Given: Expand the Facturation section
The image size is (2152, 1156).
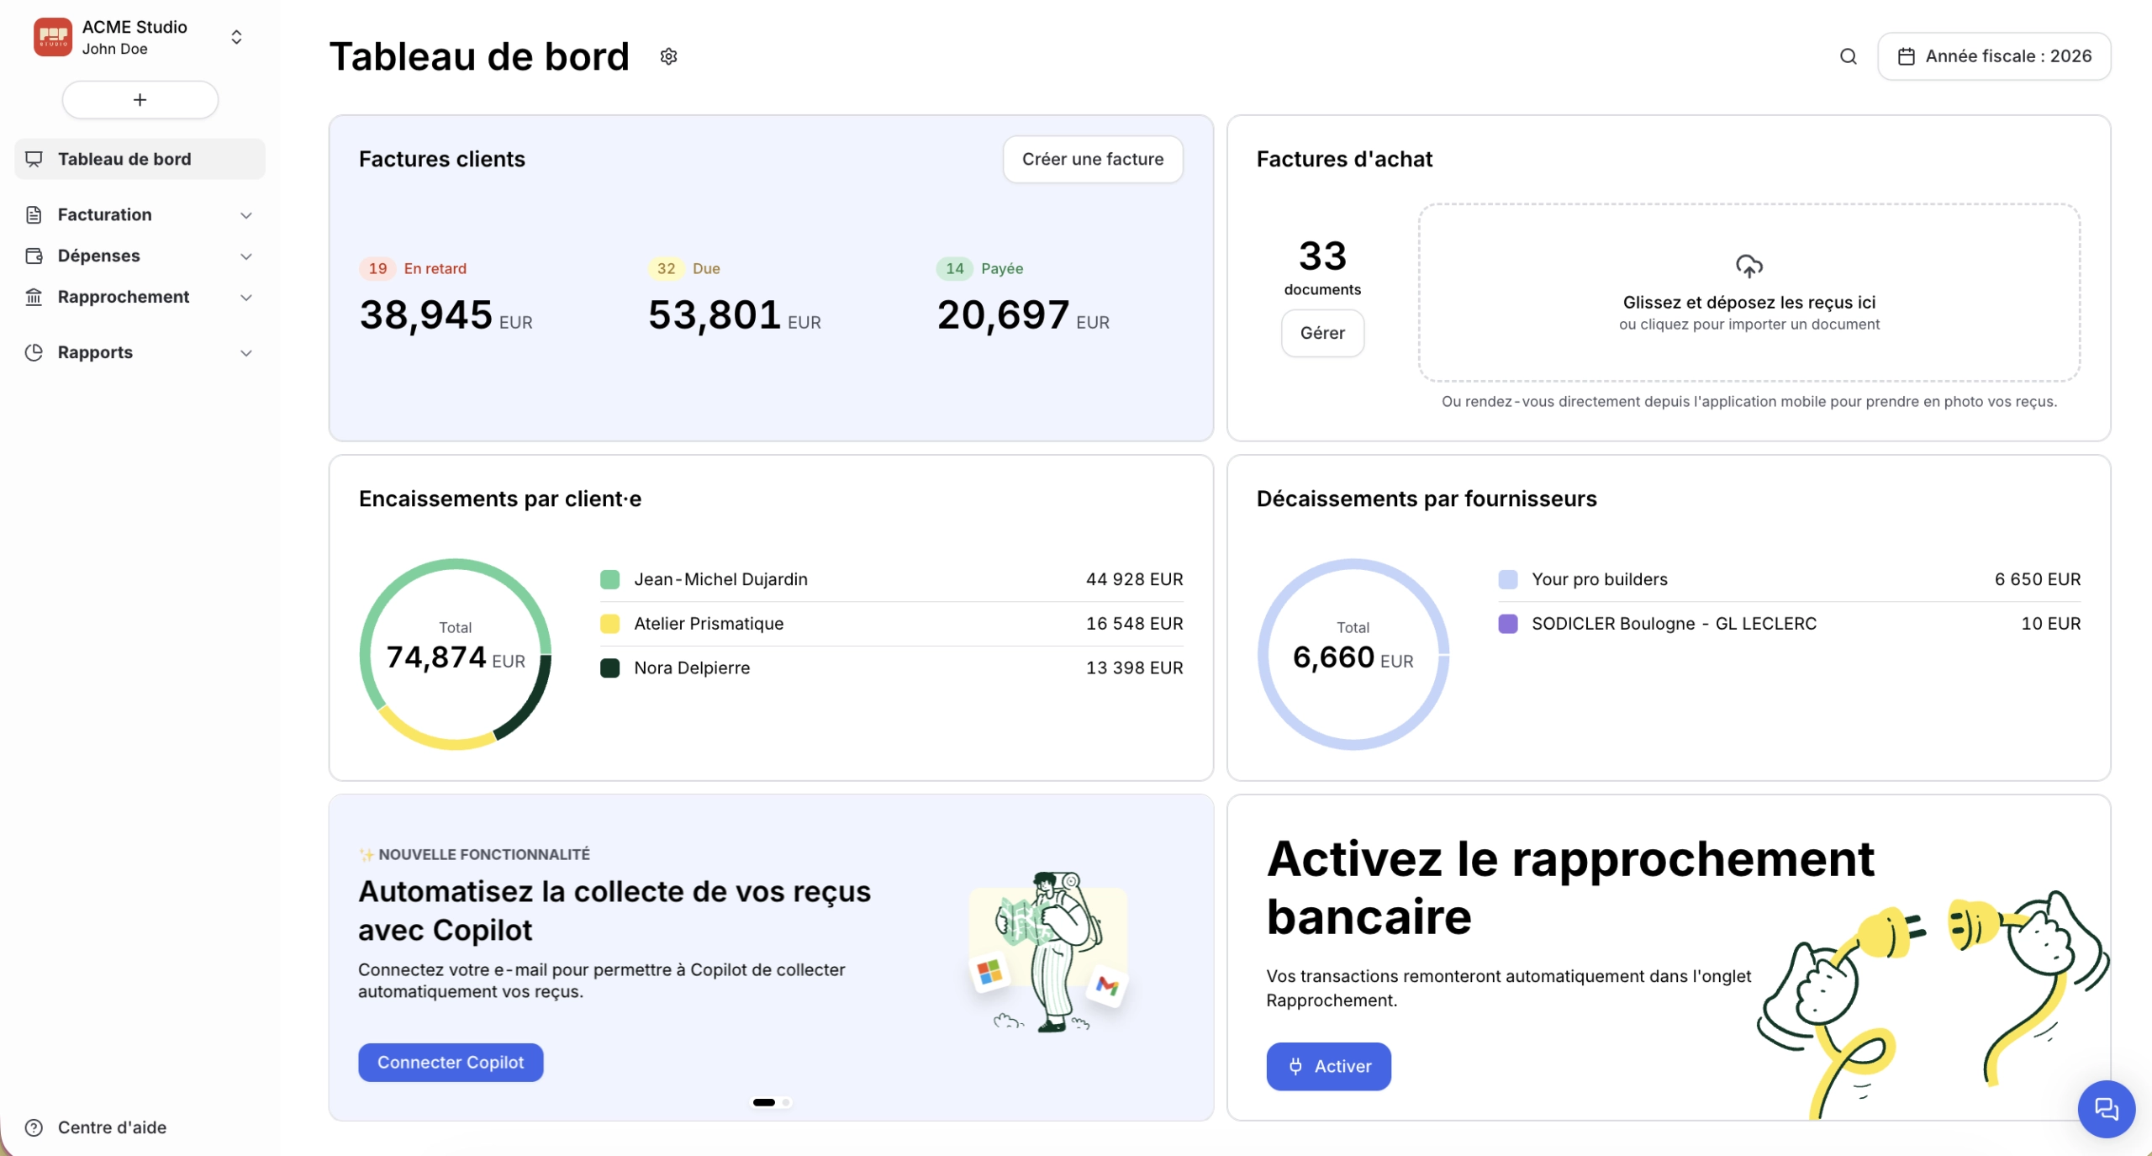Looking at the screenshot, I should pyautogui.click(x=245, y=215).
